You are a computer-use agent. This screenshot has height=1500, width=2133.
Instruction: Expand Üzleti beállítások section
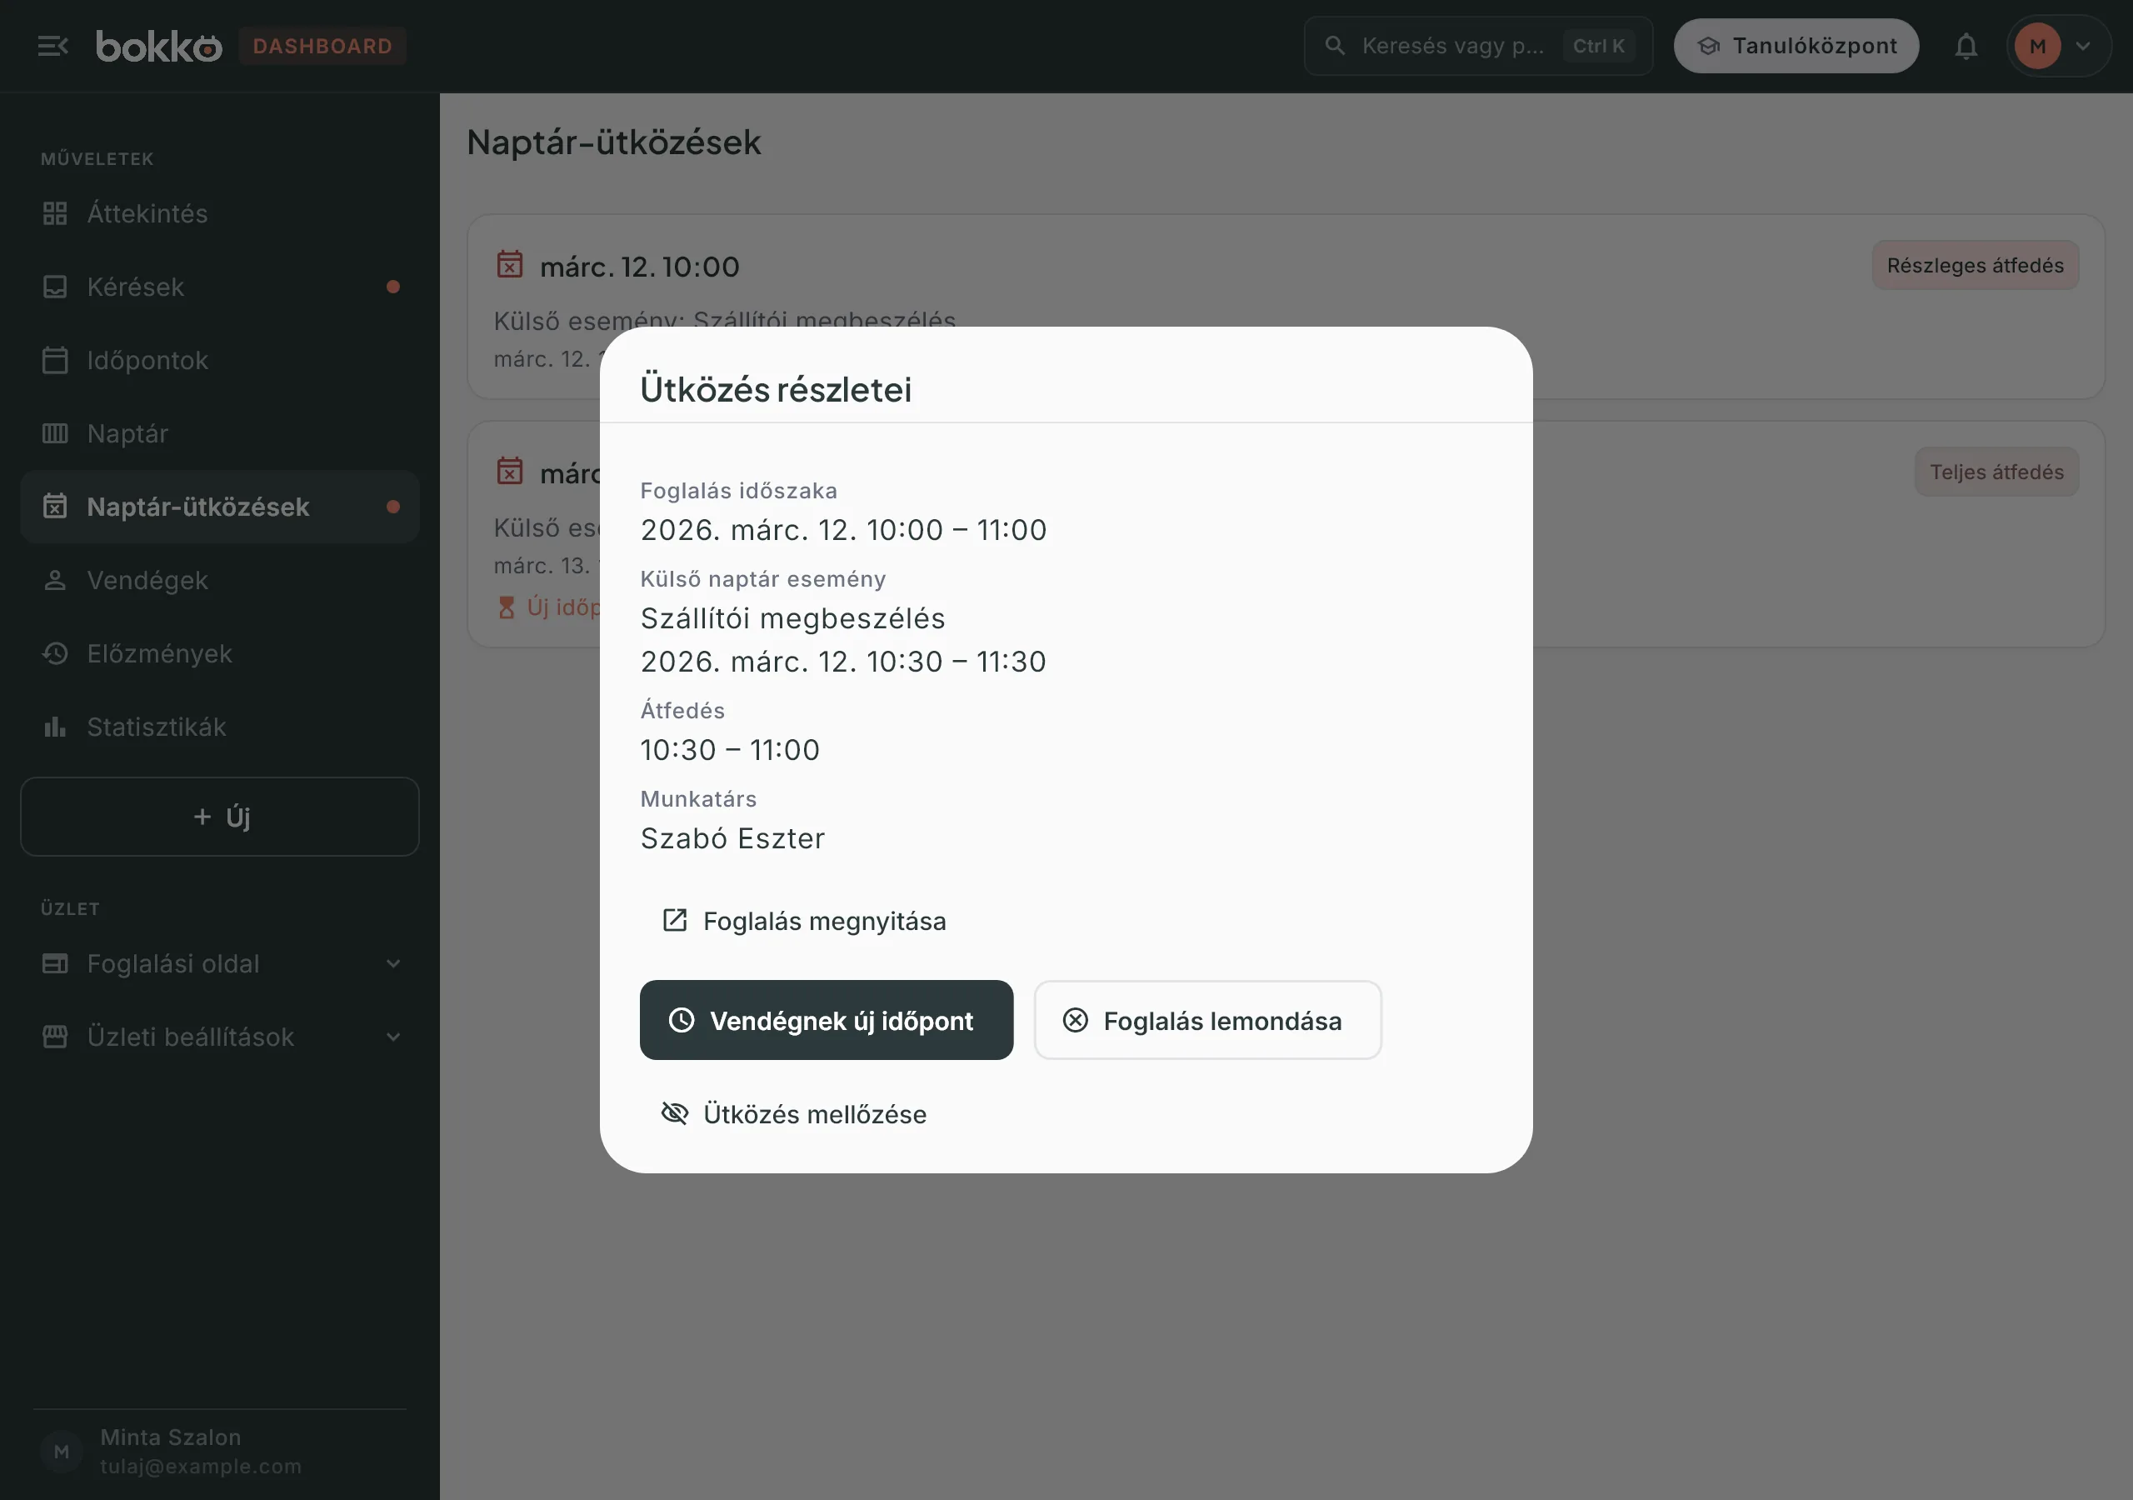[x=219, y=1036]
